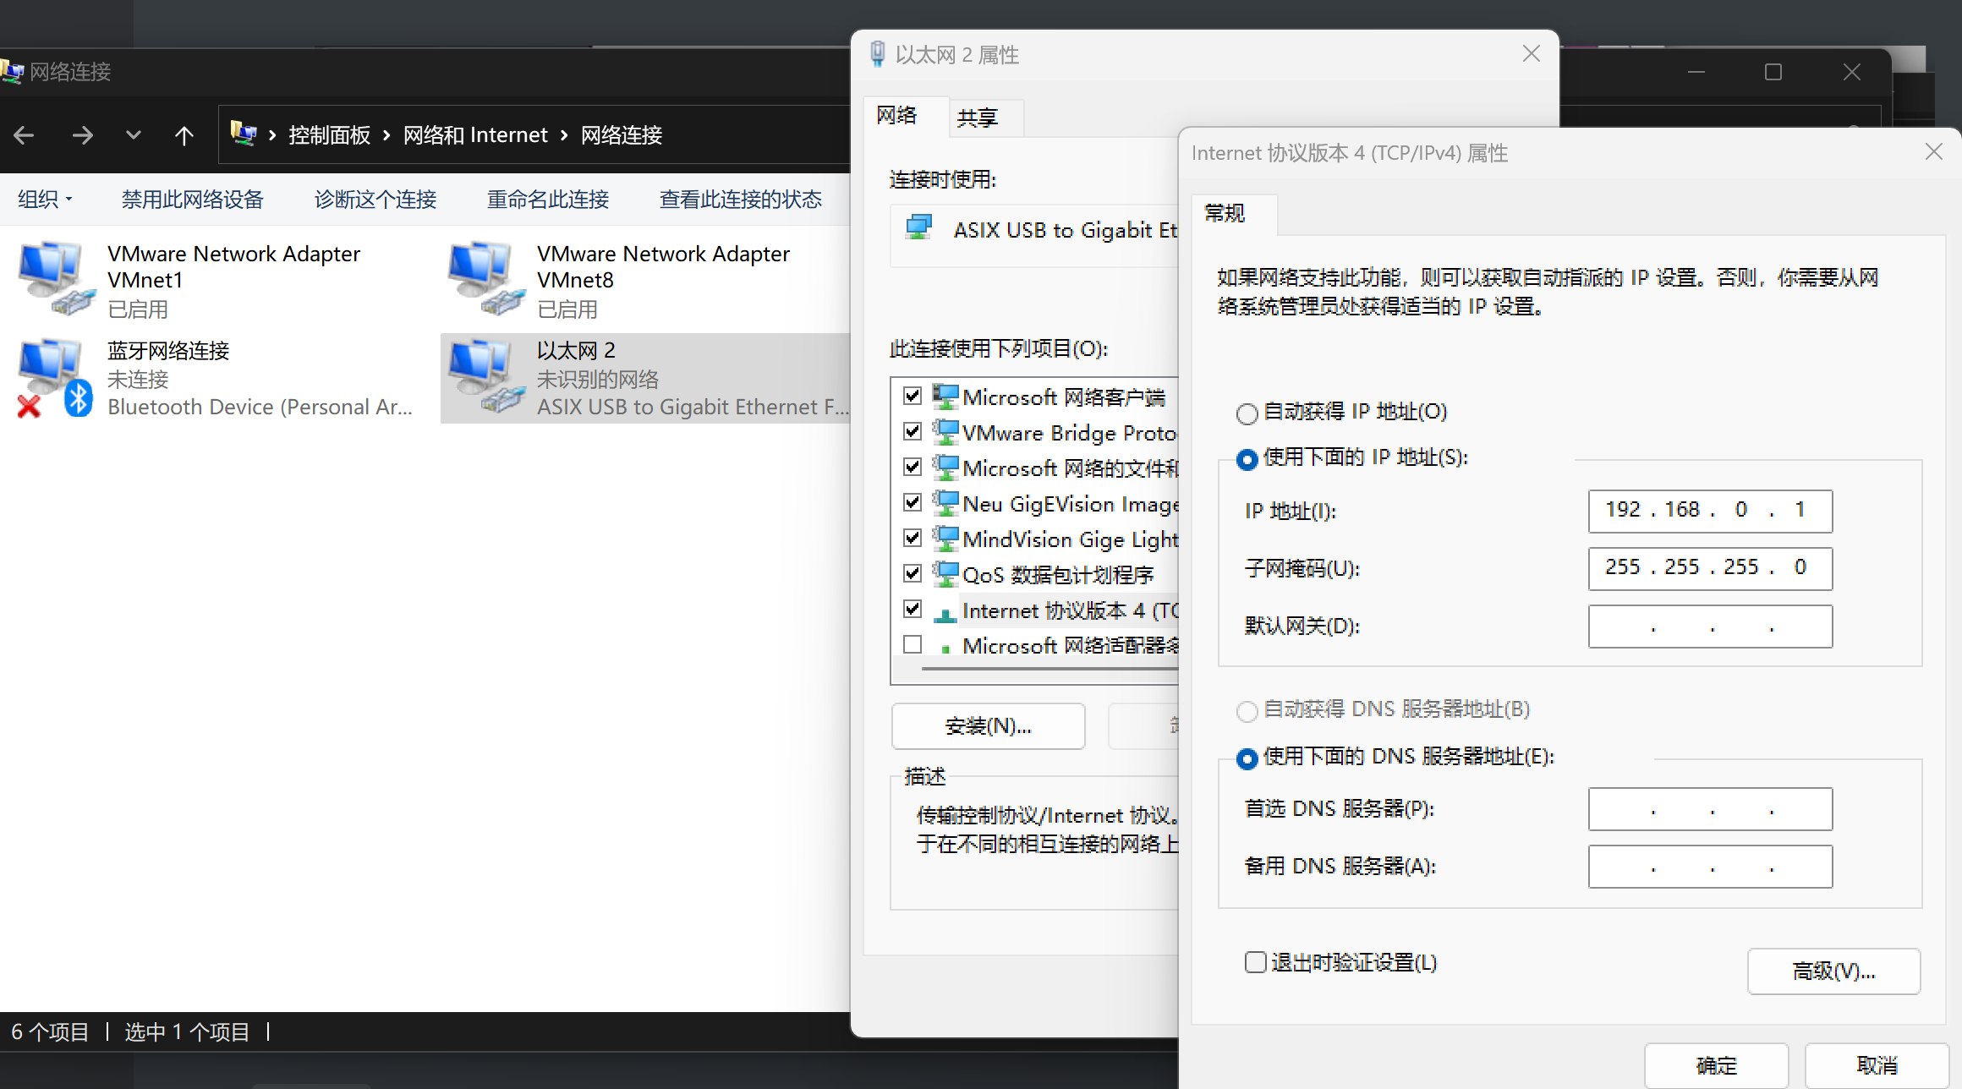Open 高级(V) advanced settings

click(1833, 971)
